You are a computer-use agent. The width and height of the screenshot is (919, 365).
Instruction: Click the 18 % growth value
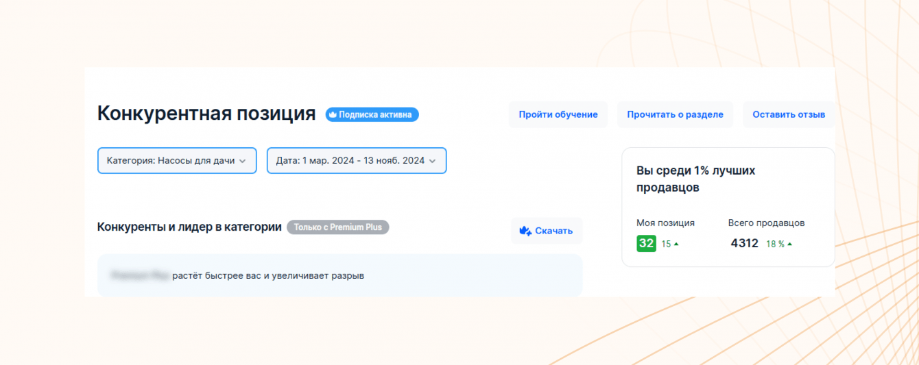(775, 244)
